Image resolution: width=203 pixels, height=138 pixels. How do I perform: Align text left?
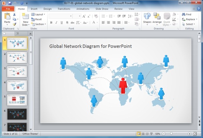103,22
